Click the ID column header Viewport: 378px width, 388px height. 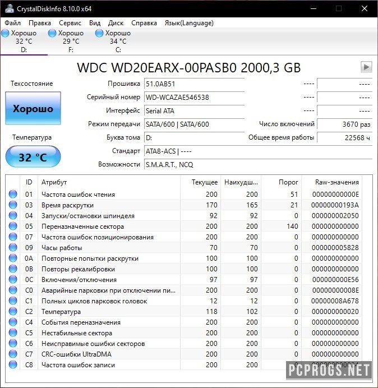point(29,182)
